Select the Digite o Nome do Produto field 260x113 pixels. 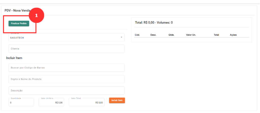point(66,79)
